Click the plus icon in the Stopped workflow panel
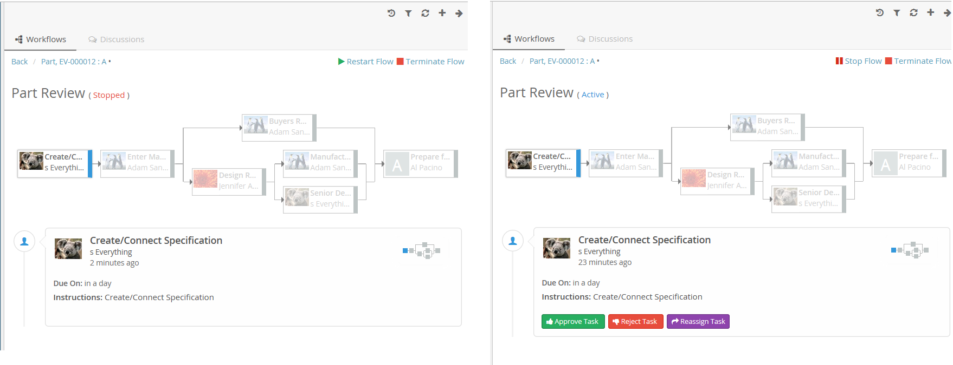 click(x=442, y=13)
